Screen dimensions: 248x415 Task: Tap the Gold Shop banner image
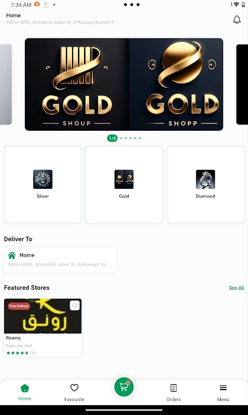(x=124, y=85)
